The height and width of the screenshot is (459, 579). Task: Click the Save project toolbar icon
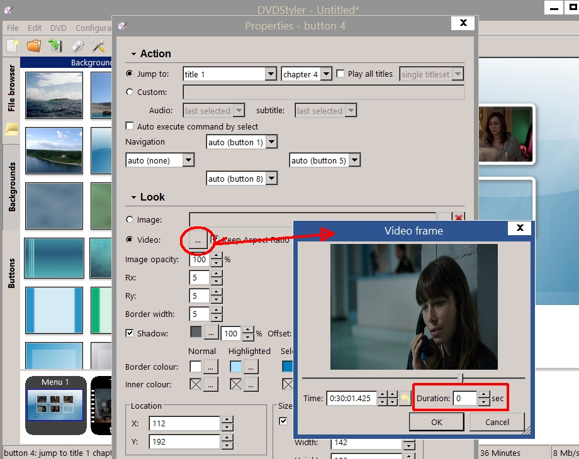(x=55, y=46)
